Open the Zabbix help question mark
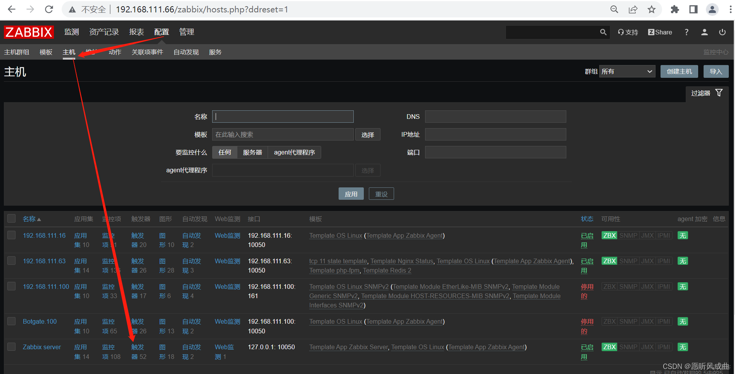Viewport: 735px width, 374px height. click(687, 32)
